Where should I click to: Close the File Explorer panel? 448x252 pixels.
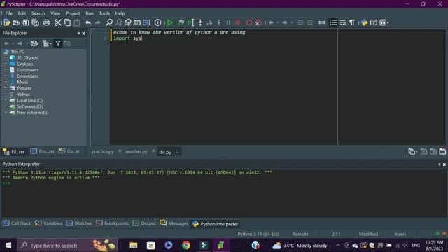pos(83,34)
